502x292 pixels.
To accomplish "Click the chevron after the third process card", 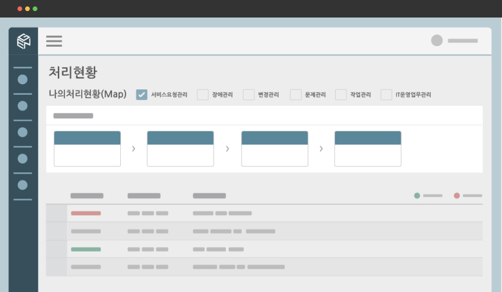I will tap(321, 149).
